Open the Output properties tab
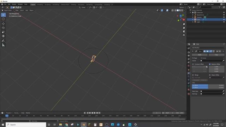 [189, 56]
